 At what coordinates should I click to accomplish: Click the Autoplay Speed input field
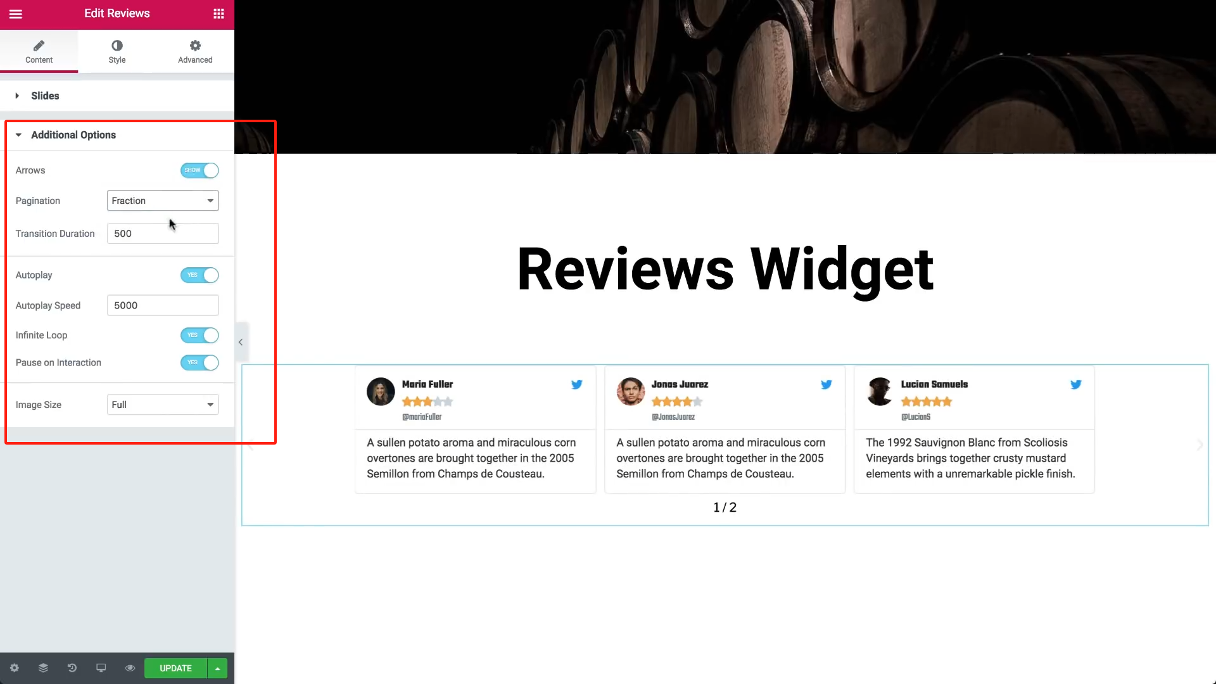(x=163, y=305)
